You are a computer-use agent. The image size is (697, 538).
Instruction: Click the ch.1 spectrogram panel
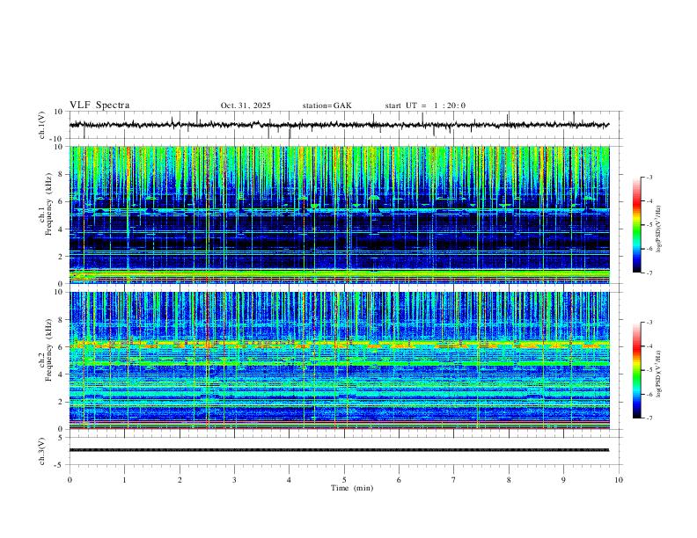tap(340, 214)
